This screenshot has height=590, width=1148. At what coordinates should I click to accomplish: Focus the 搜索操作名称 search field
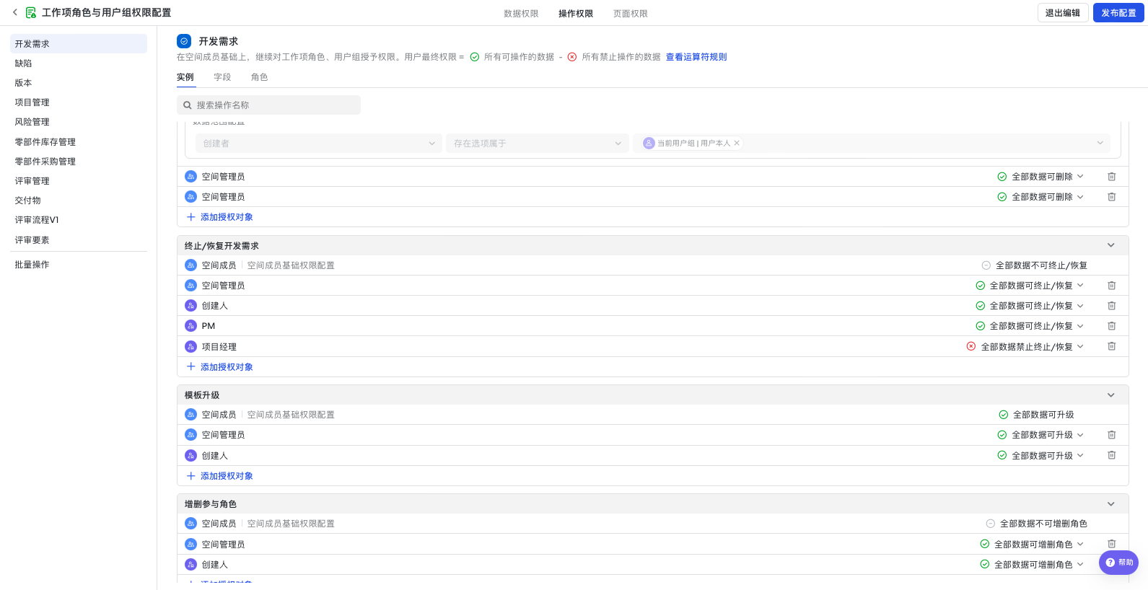click(268, 105)
